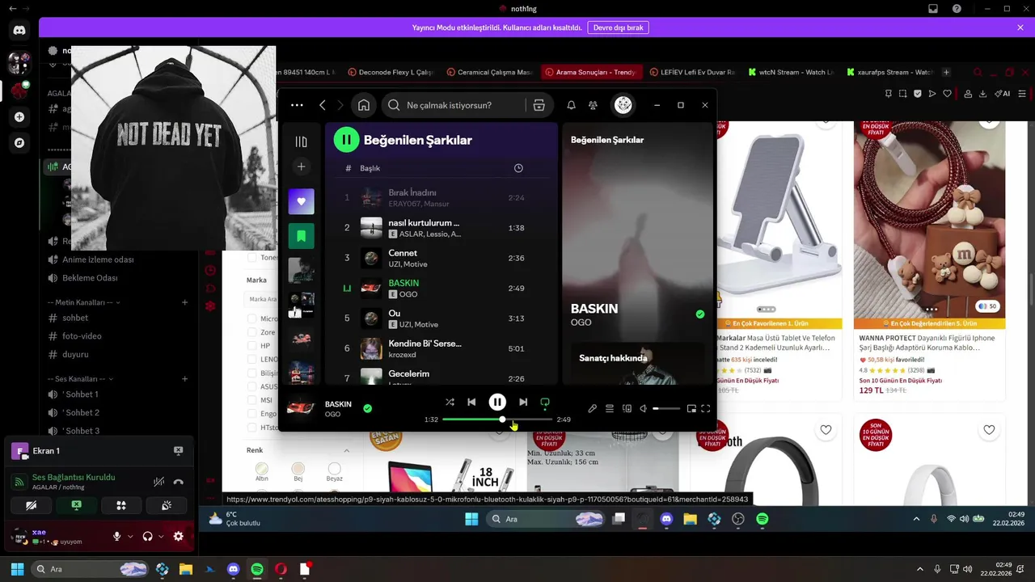Click duration clock column header in Spotify

(518, 168)
